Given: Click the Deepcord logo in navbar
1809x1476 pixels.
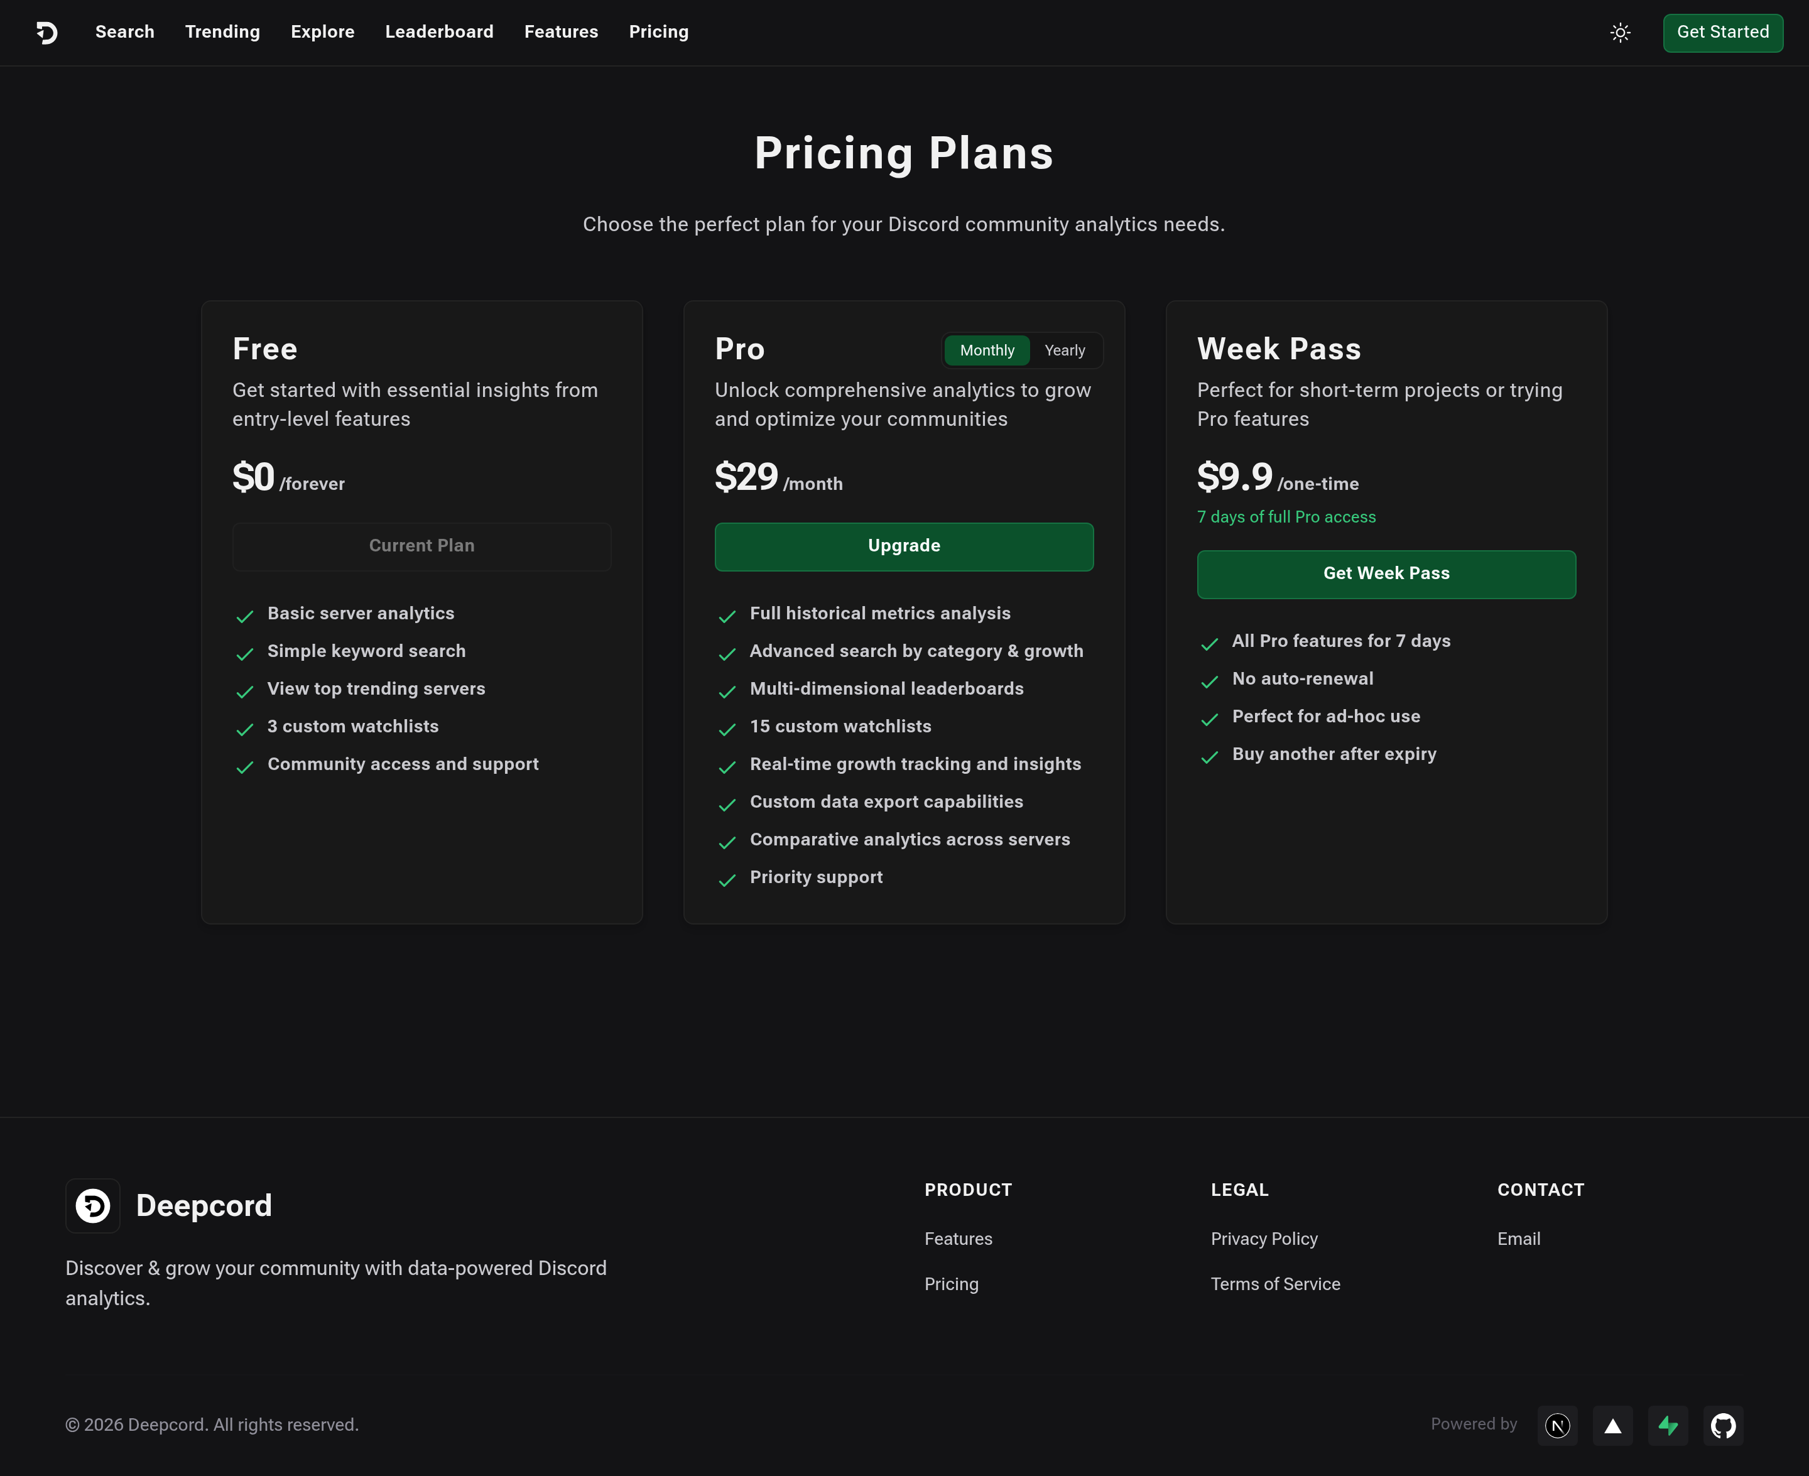Looking at the screenshot, I should pyautogui.click(x=46, y=32).
